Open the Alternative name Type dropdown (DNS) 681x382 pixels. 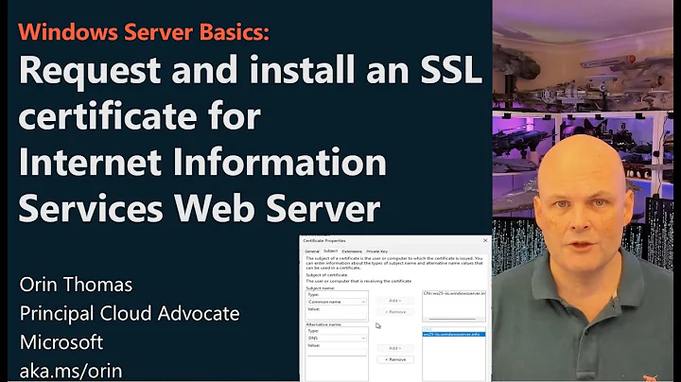pyautogui.click(x=337, y=338)
